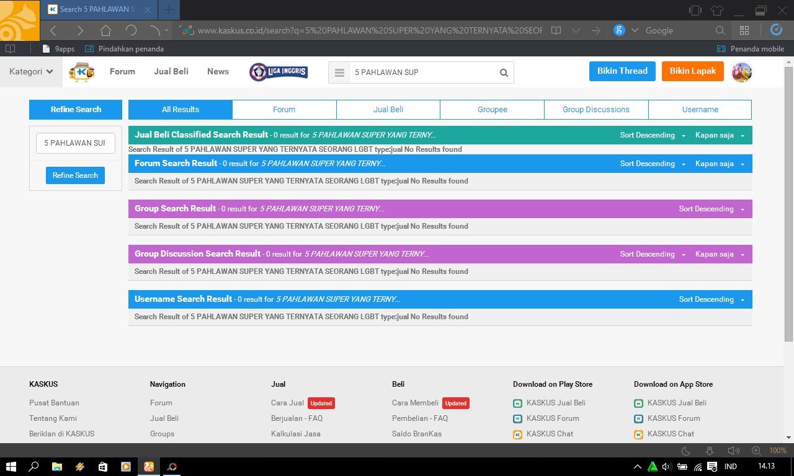This screenshot has width=794, height=476.
Task: Toggle night mode moon icon
Action: coord(686,451)
